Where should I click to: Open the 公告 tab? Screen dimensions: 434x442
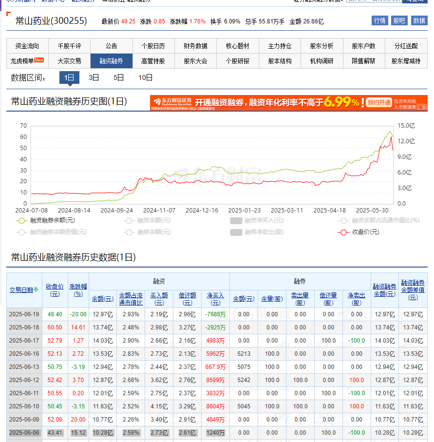(112, 46)
